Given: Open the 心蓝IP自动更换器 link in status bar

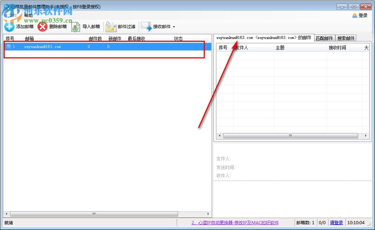Looking at the screenshot, I should tap(235, 222).
